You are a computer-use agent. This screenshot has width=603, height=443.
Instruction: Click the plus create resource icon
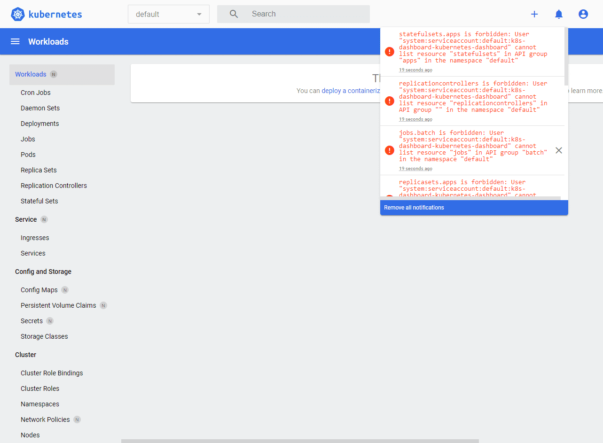tap(534, 14)
